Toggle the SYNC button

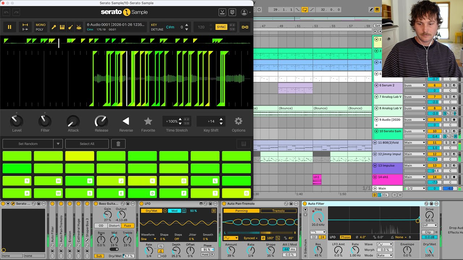click(221, 27)
